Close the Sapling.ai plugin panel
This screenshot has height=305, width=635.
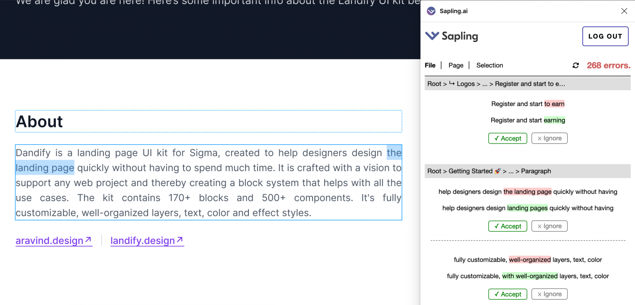624,11
